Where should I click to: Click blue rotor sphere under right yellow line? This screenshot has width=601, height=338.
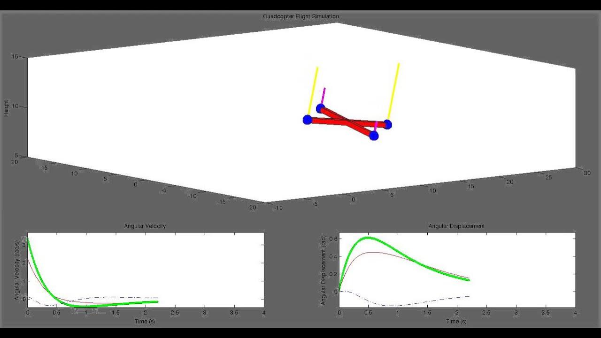387,124
